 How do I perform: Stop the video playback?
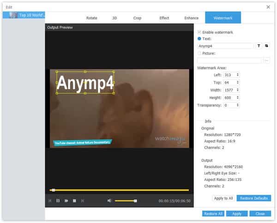click(74, 201)
